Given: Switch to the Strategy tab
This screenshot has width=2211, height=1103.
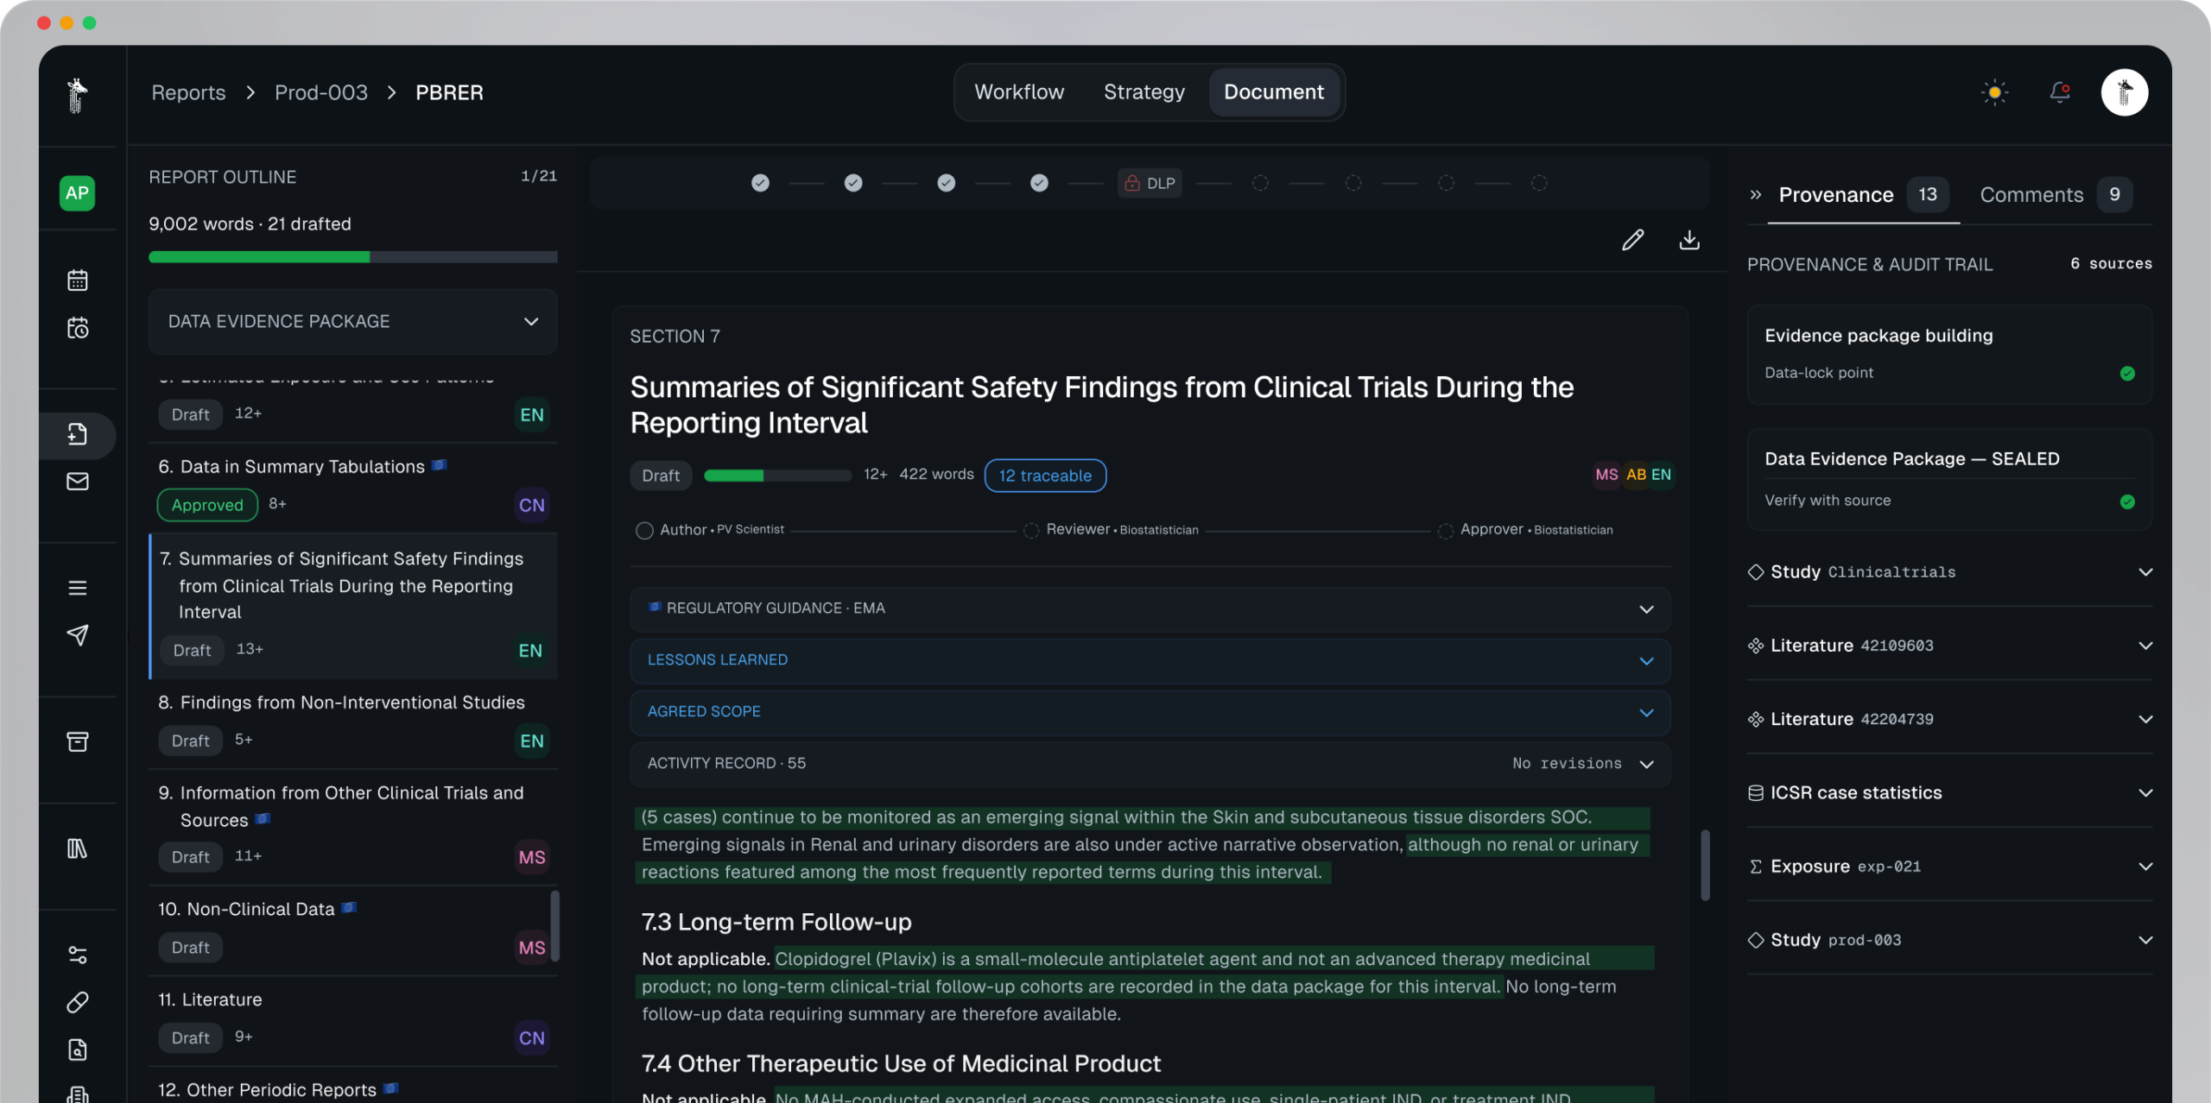Looking at the screenshot, I should [x=1144, y=92].
